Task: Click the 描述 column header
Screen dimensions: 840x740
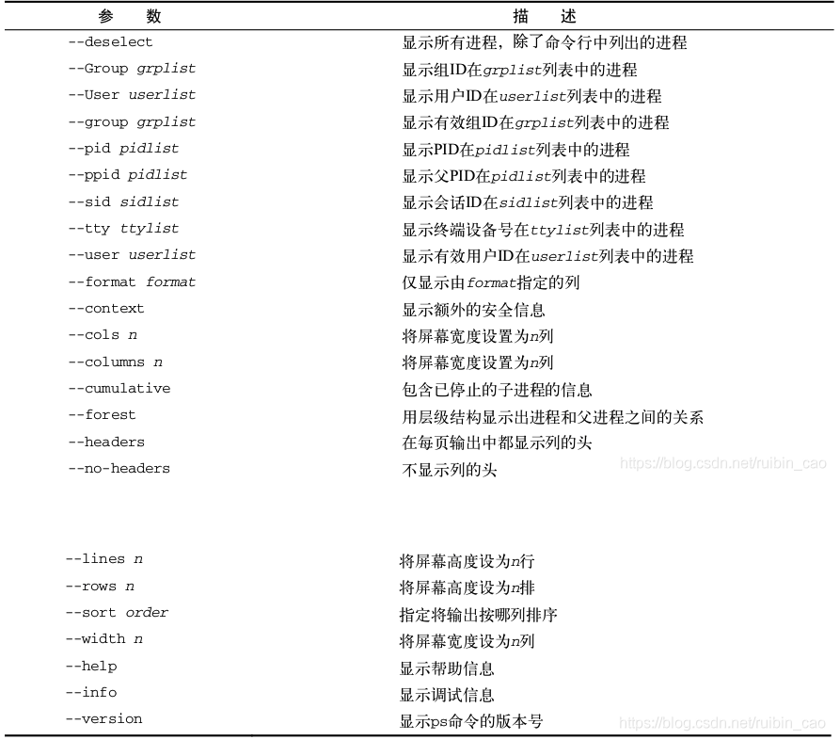Action: coord(545,16)
